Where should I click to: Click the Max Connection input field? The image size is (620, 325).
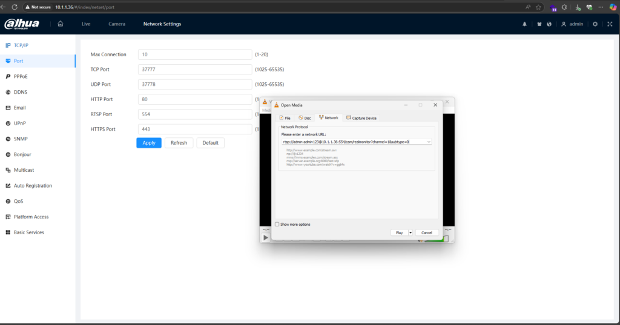[195, 54]
